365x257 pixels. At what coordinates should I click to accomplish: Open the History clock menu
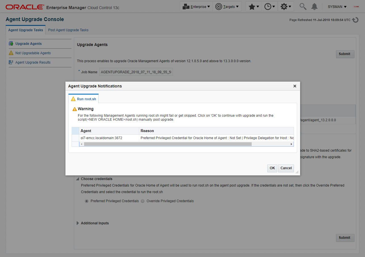pyautogui.click(x=270, y=7)
